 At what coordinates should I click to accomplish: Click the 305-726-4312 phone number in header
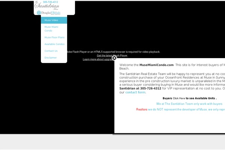51,2
